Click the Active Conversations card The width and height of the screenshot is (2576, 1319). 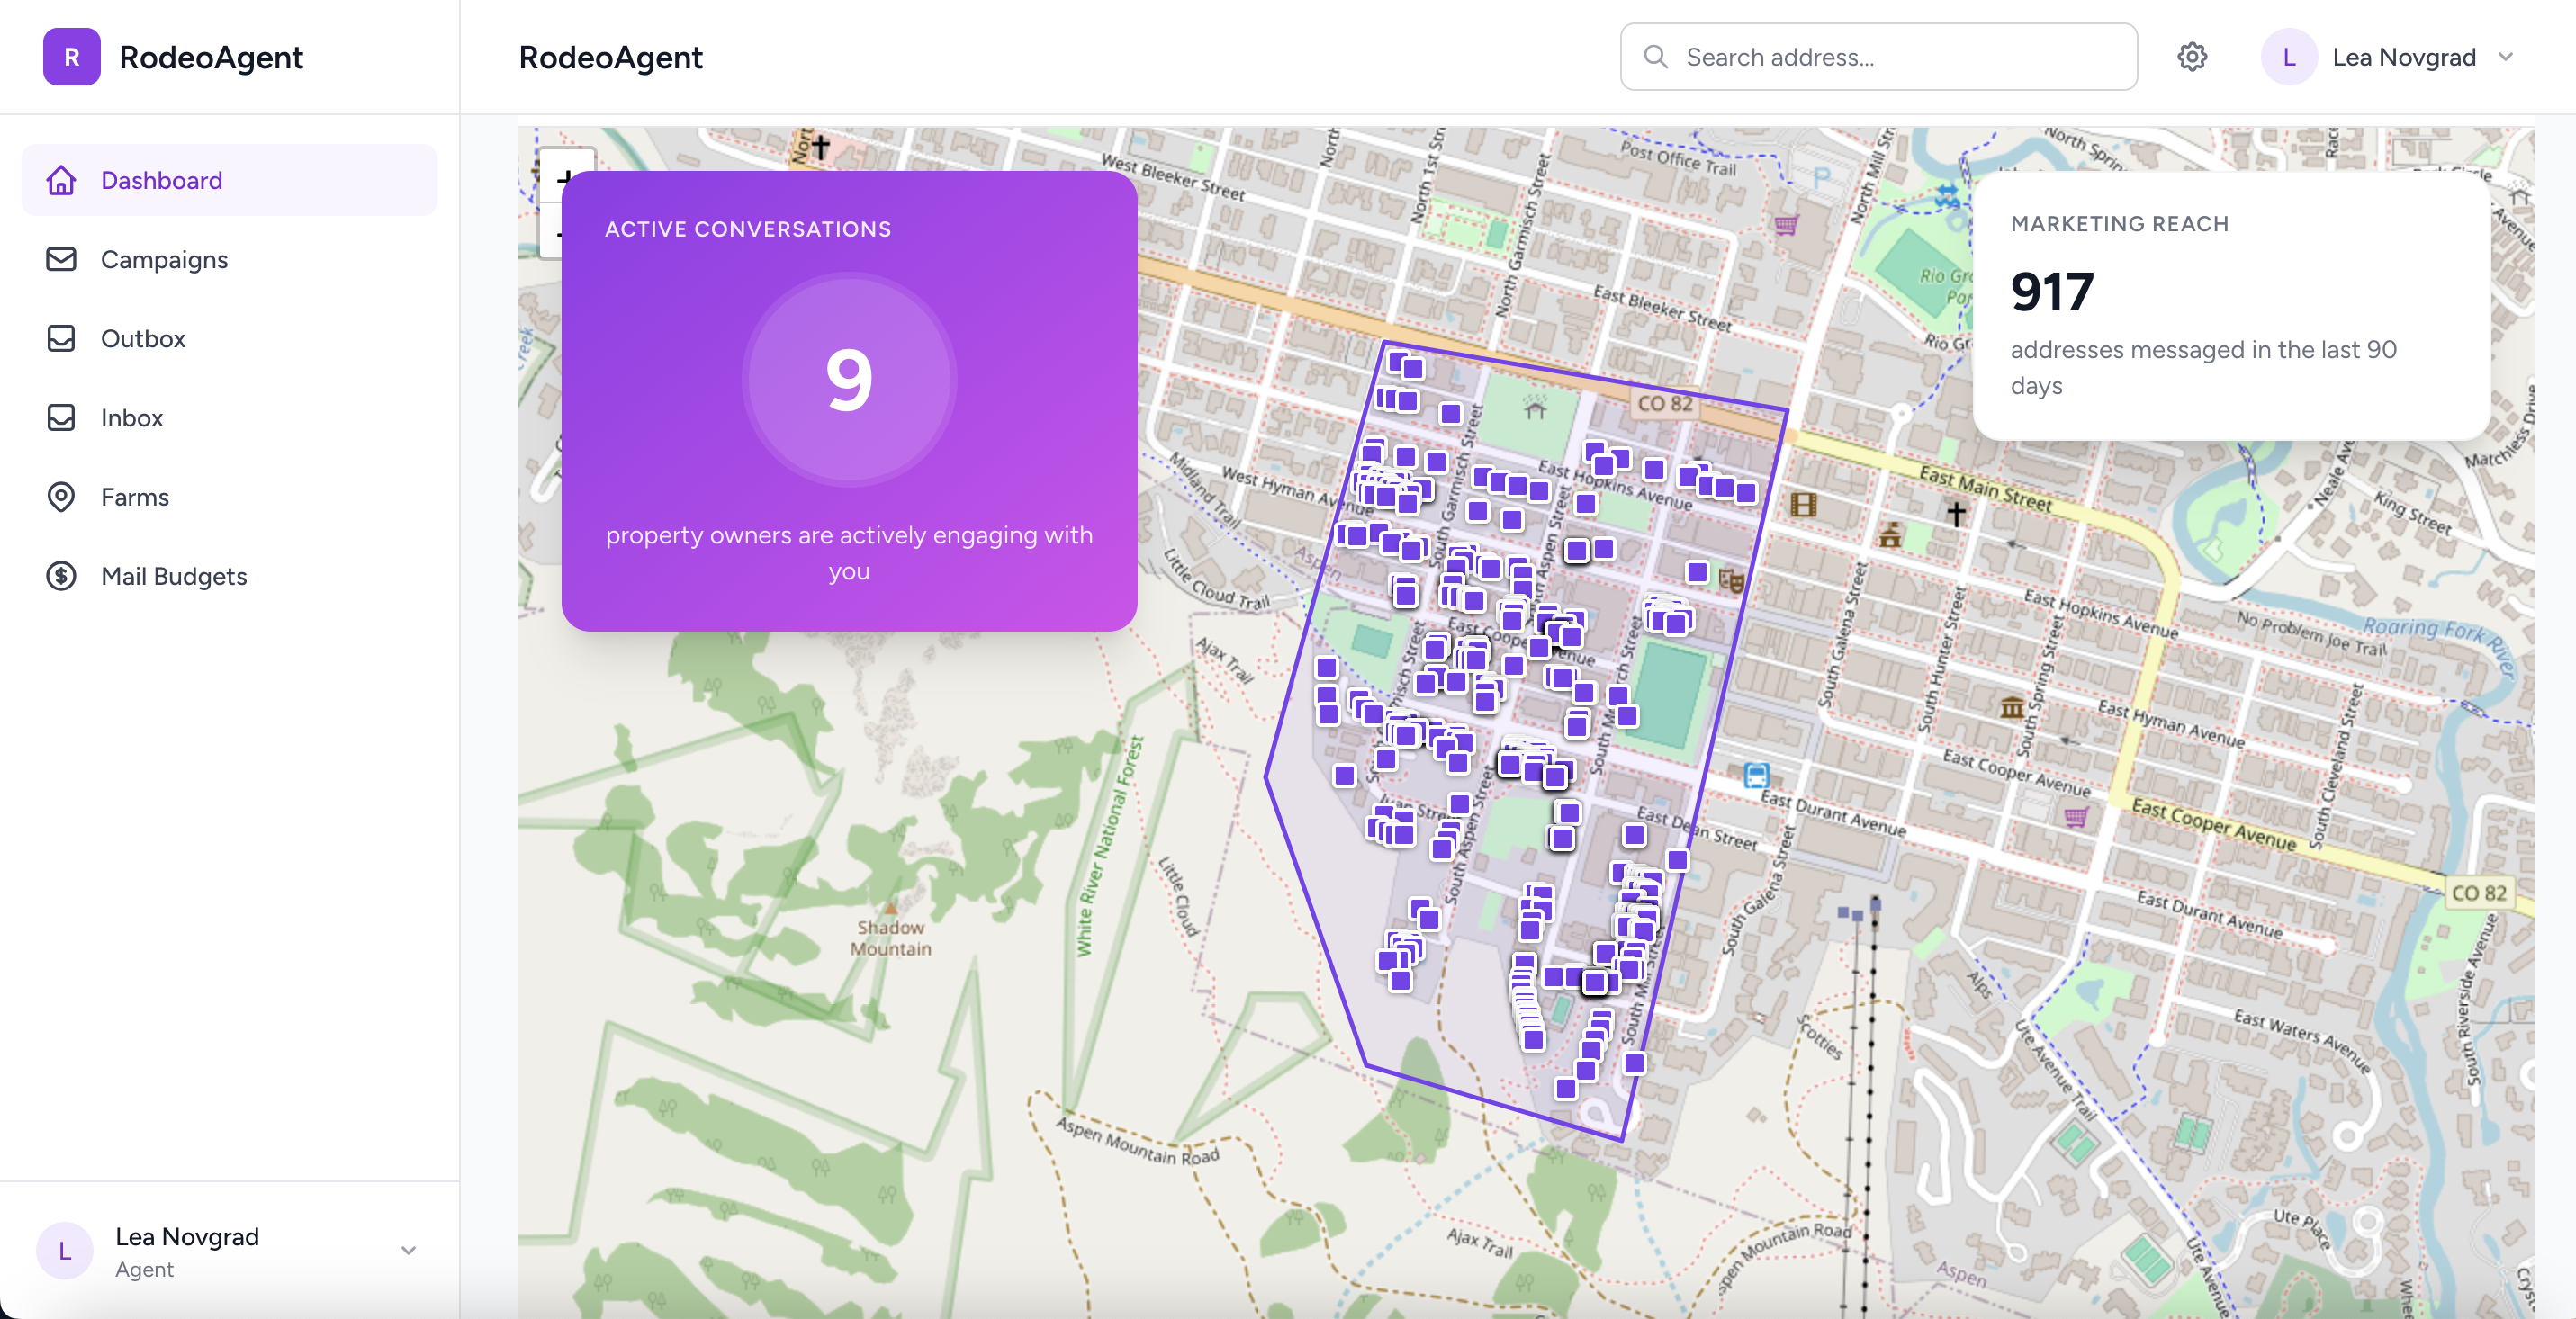(849, 400)
